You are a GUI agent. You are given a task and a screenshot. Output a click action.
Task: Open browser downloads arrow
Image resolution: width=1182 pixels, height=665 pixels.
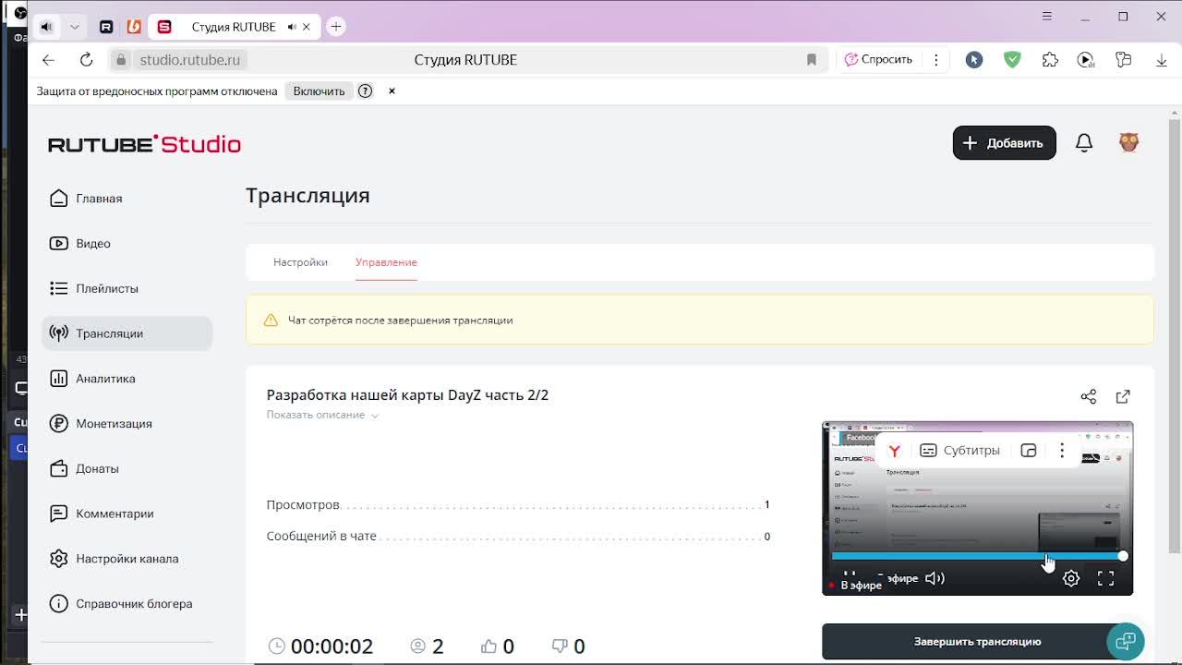coord(1162,60)
